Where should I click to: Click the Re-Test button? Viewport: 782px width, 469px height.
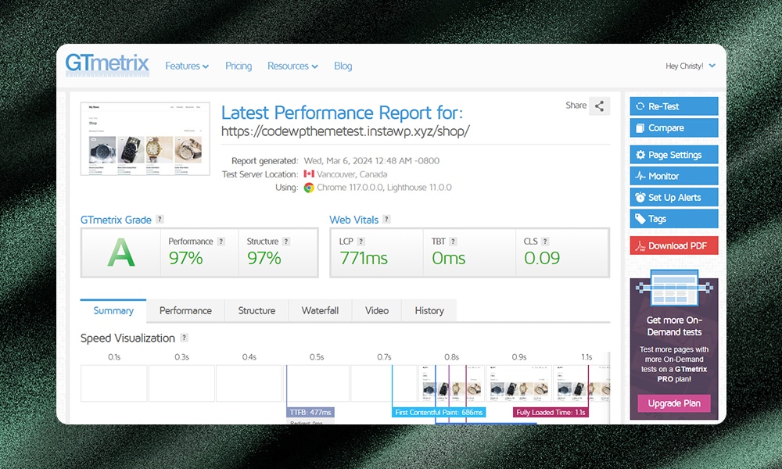click(673, 106)
